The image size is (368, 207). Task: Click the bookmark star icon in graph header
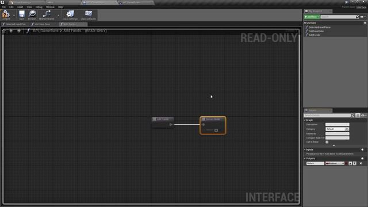tap(4, 30)
